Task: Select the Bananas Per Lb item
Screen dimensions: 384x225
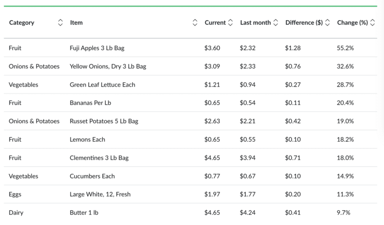Action: click(x=90, y=103)
